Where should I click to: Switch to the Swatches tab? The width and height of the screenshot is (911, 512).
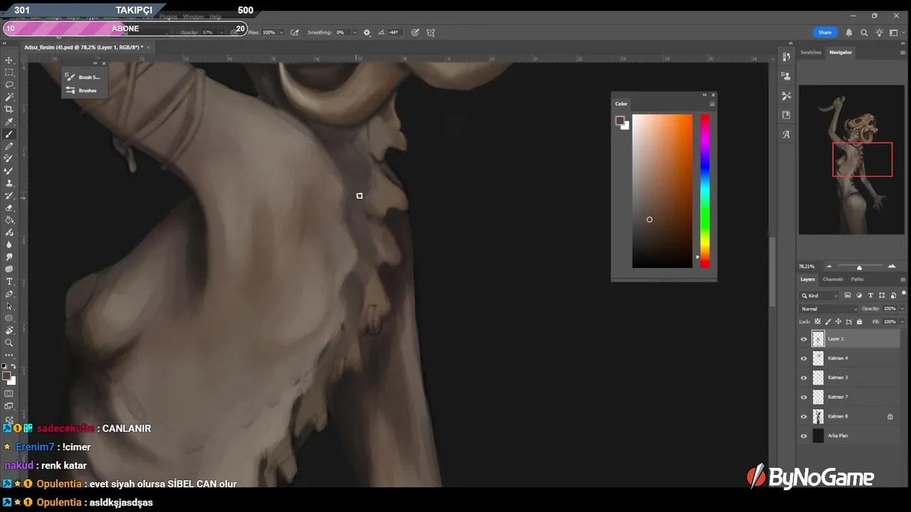(x=811, y=52)
